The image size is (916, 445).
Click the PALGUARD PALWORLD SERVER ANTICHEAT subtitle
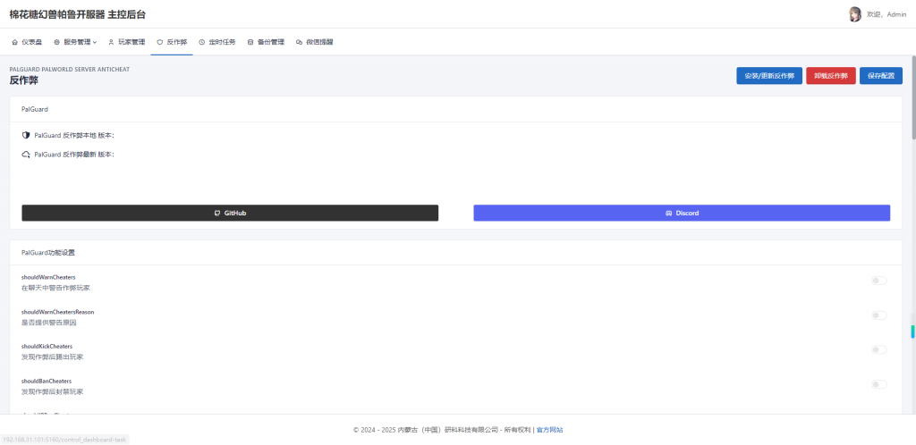pos(70,69)
